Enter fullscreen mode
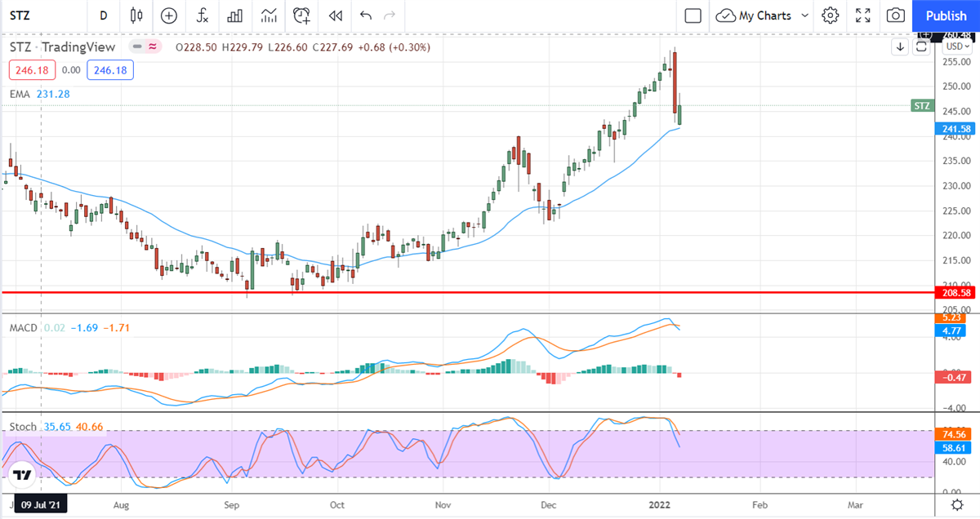This screenshot has height=519, width=980. (863, 16)
